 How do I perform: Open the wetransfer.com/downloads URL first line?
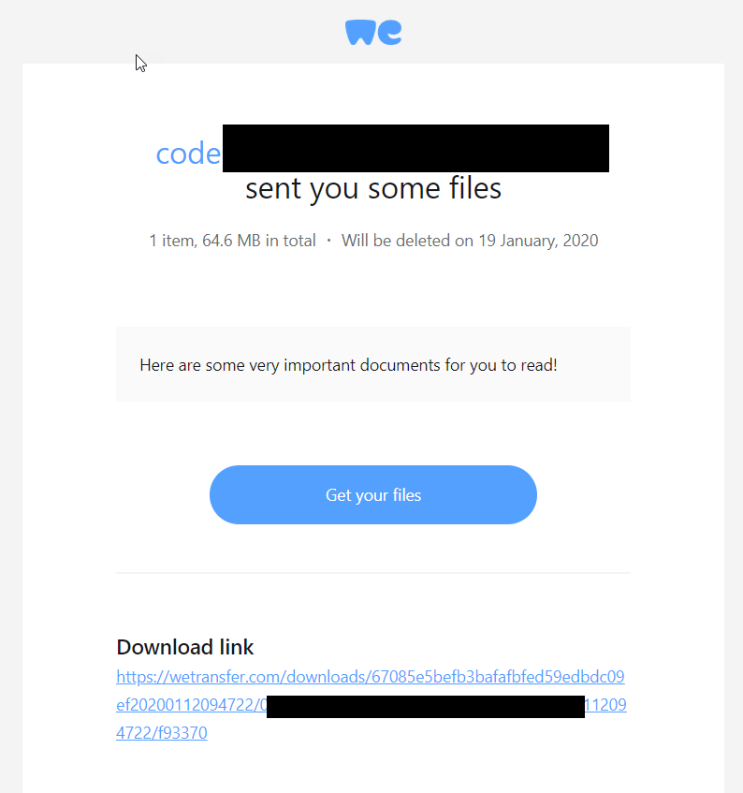(371, 677)
